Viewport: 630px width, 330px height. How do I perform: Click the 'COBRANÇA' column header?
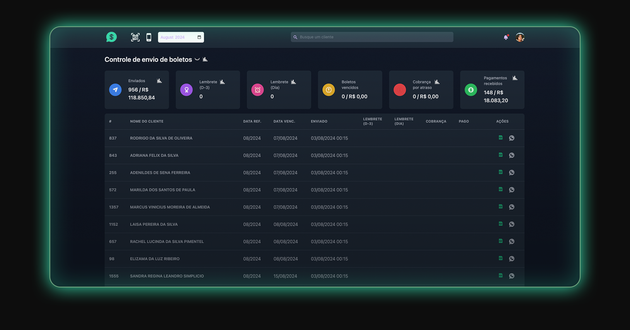point(436,121)
